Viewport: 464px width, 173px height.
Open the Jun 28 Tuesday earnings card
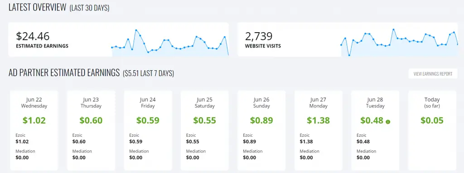[x=375, y=130]
